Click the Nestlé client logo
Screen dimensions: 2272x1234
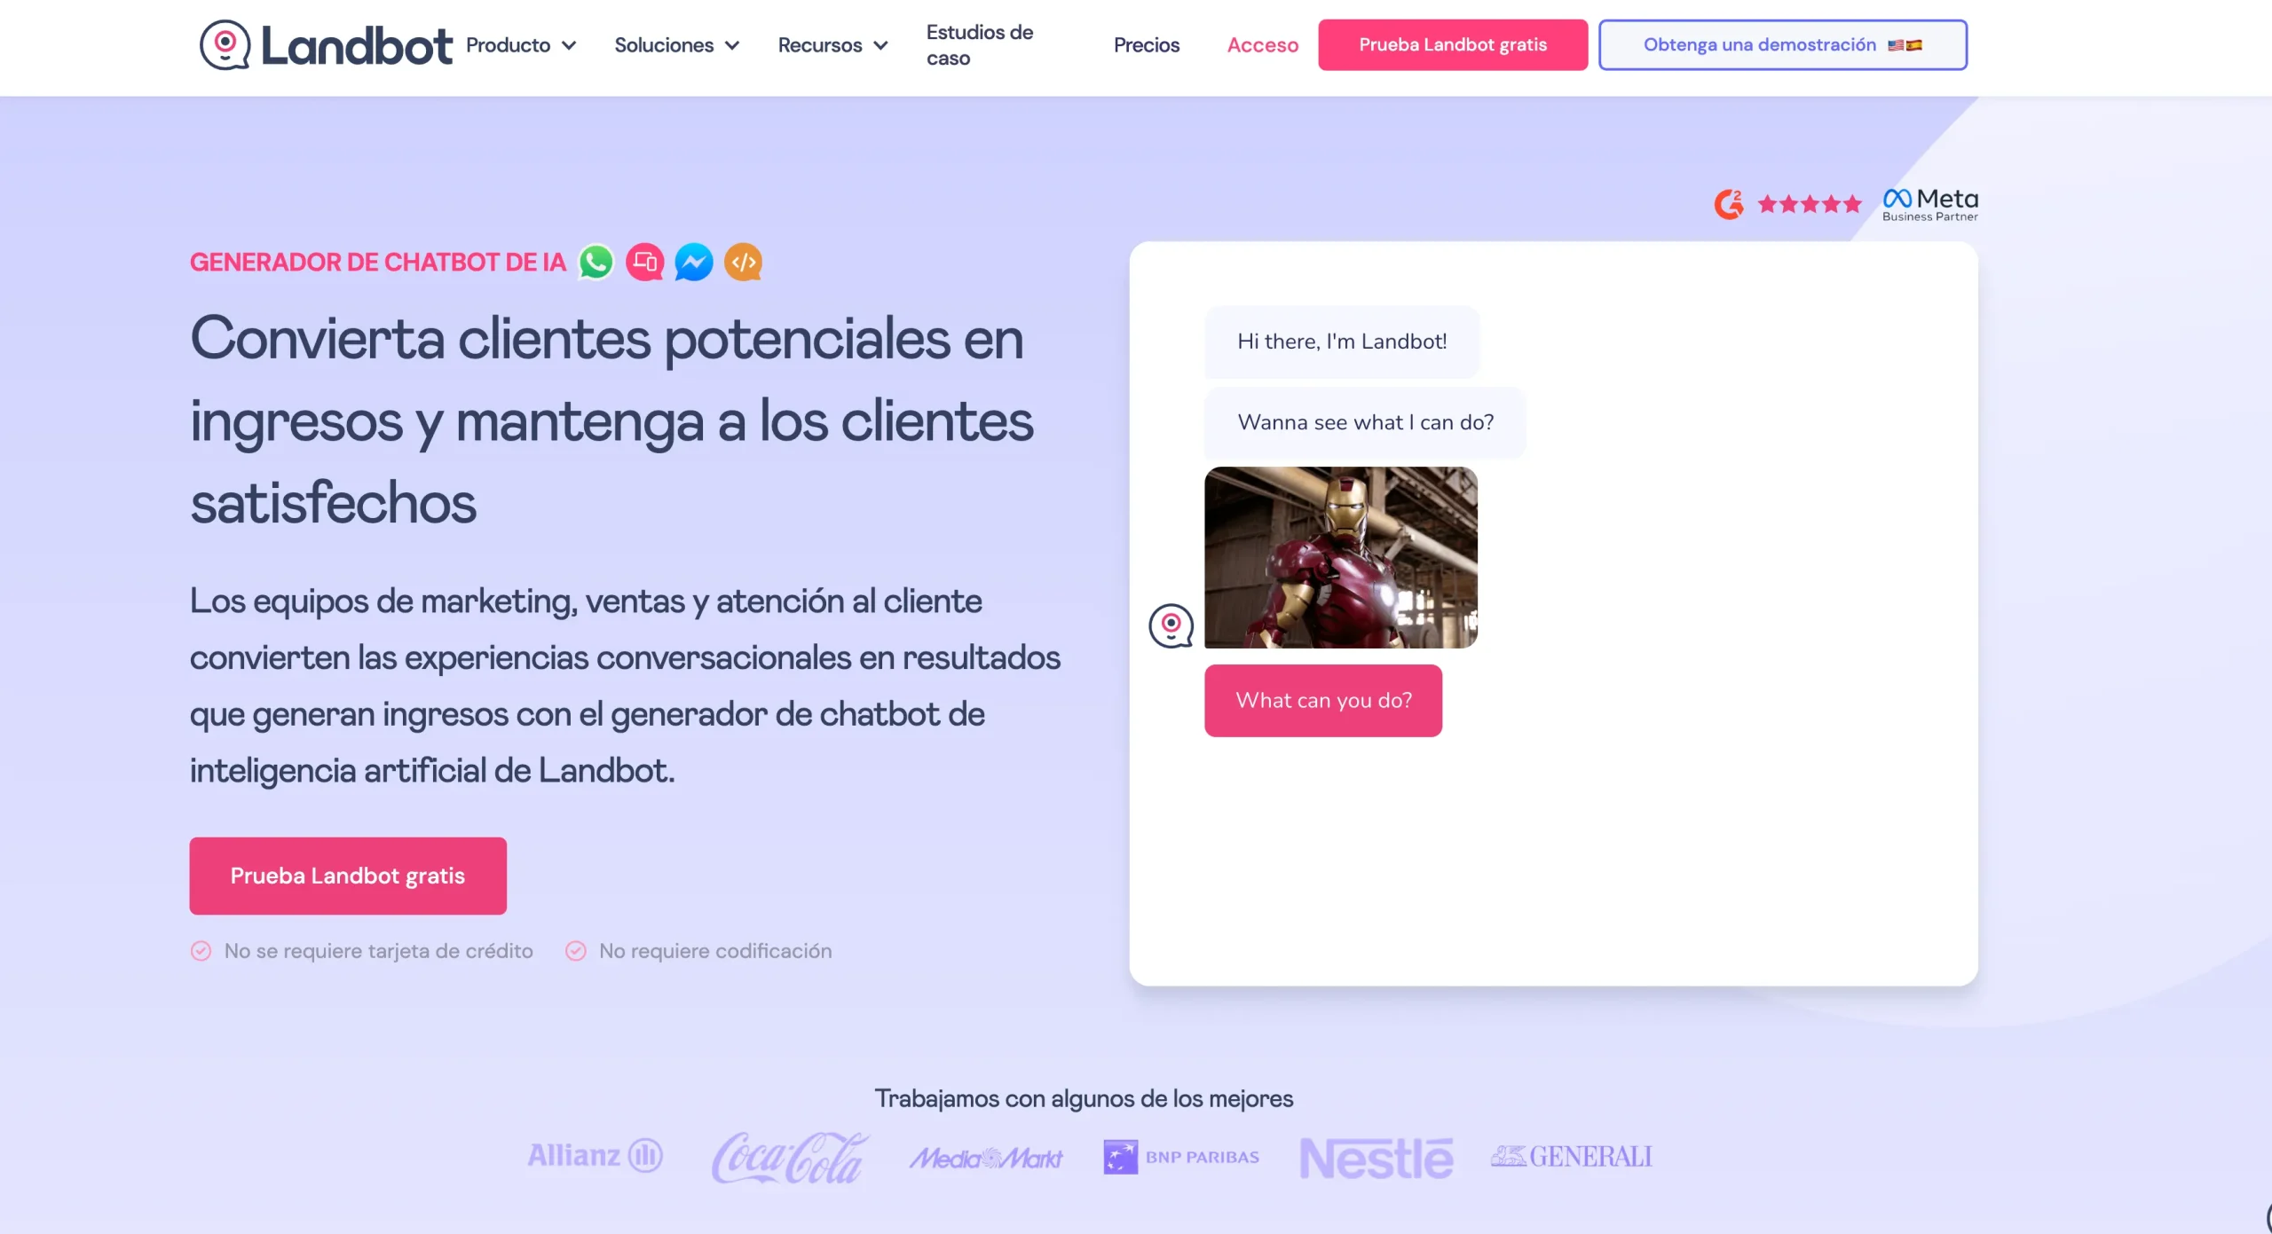[1377, 1157]
